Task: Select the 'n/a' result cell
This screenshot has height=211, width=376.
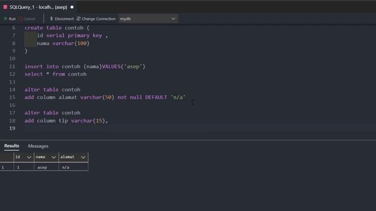Action: point(73,167)
